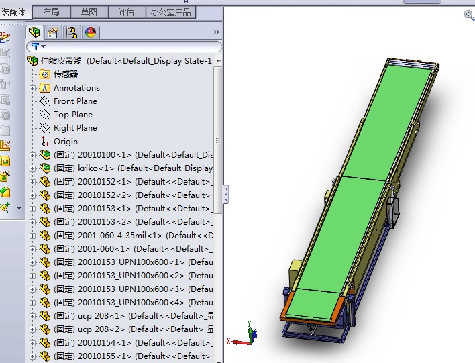
Task: Select the 20010153<2> component
Action: [x=126, y=222]
